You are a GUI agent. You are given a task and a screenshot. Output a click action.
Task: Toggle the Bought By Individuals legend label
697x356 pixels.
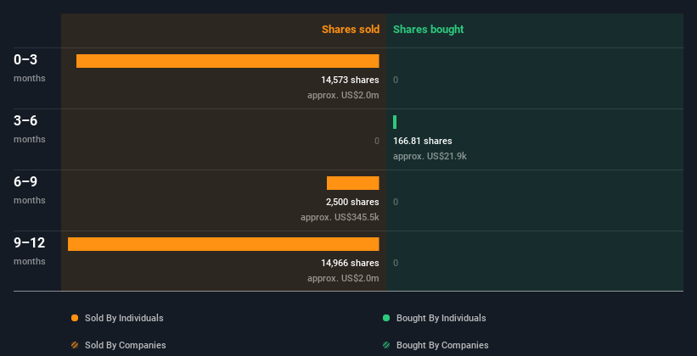pyautogui.click(x=441, y=318)
